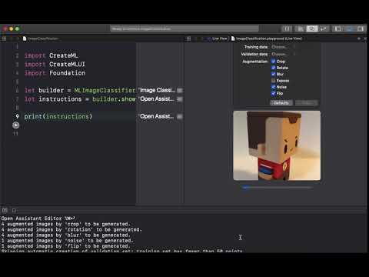369x277 pixels.
Task: Open the Training data Choose dropdown
Action: pos(283,47)
